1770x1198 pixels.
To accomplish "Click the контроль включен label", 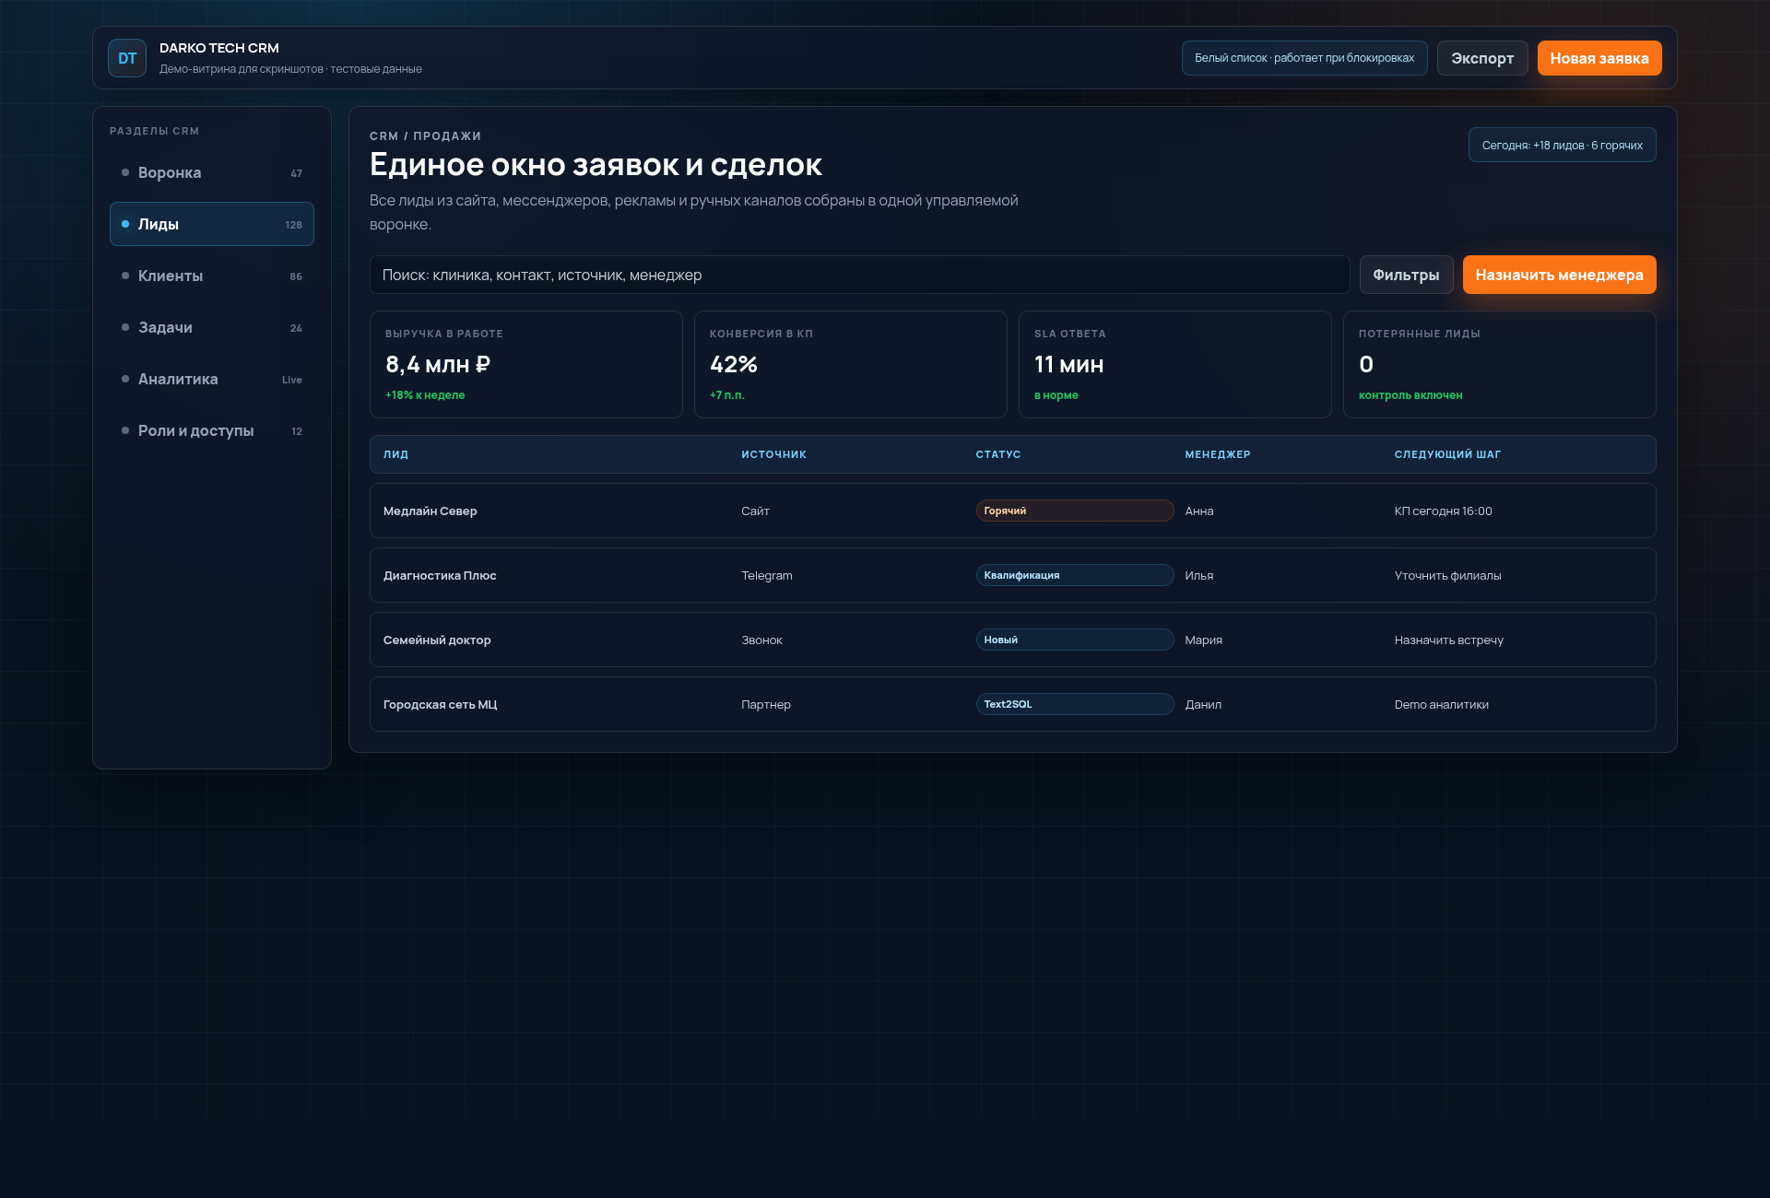I will coord(1410,394).
